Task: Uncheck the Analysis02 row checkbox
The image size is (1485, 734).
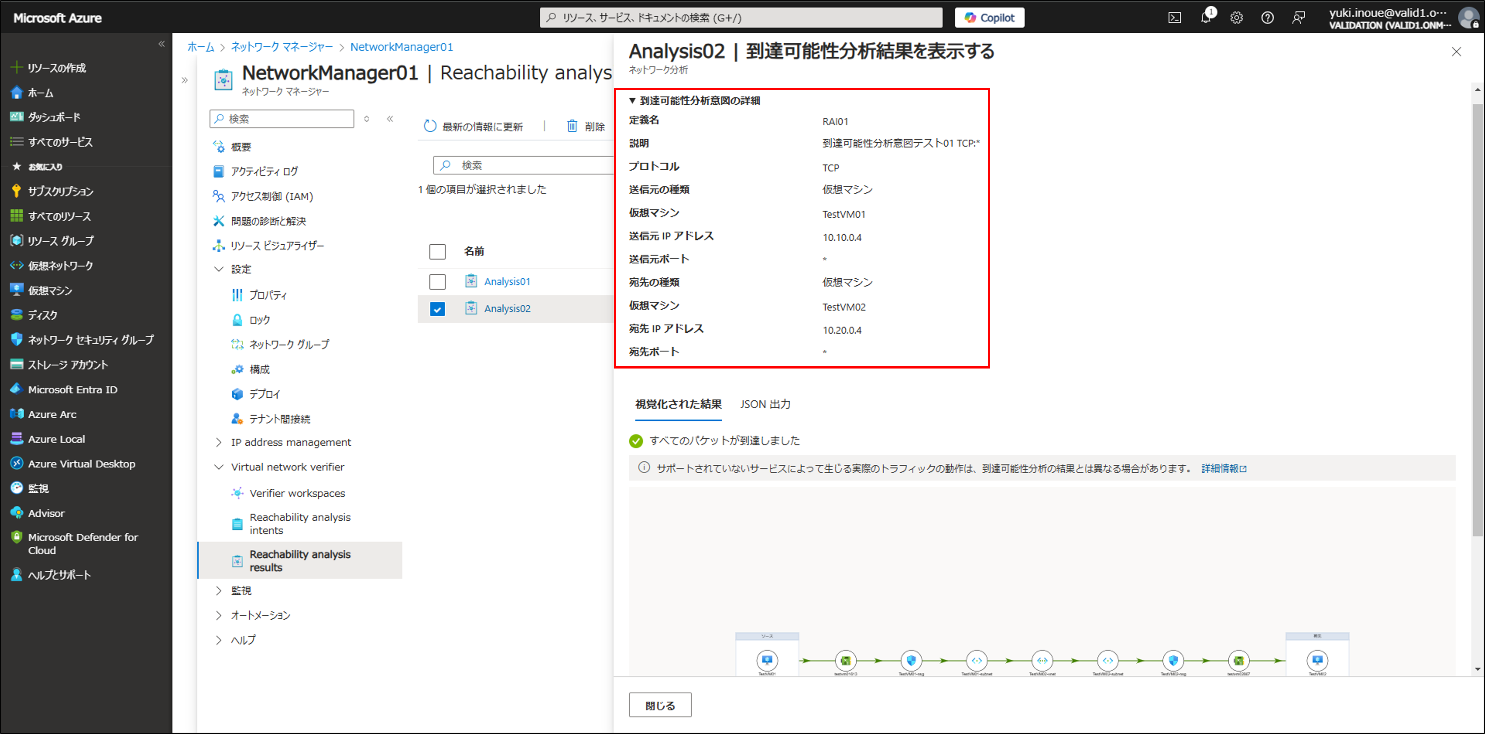Action: pyautogui.click(x=438, y=309)
